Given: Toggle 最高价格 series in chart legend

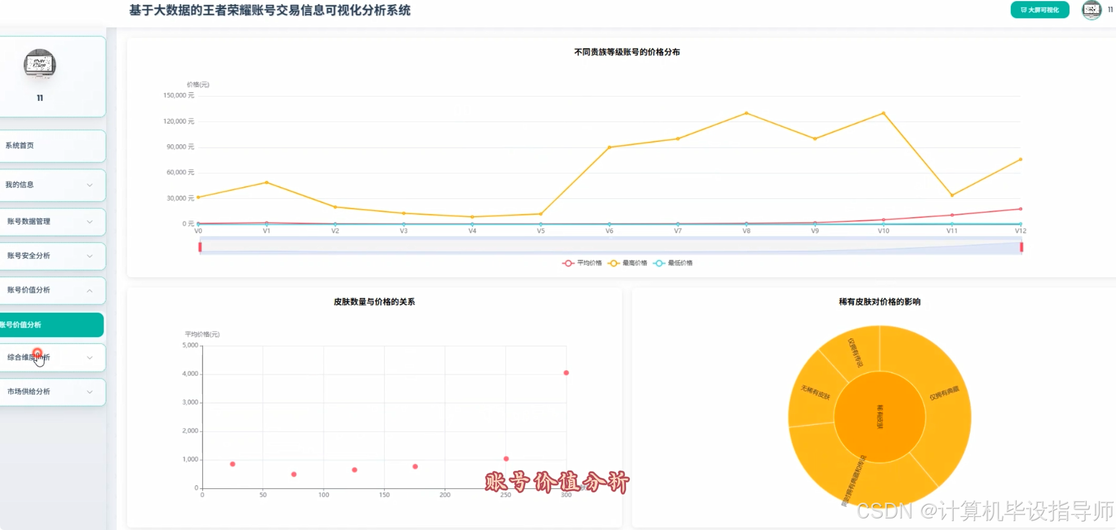Looking at the screenshot, I should 627,263.
